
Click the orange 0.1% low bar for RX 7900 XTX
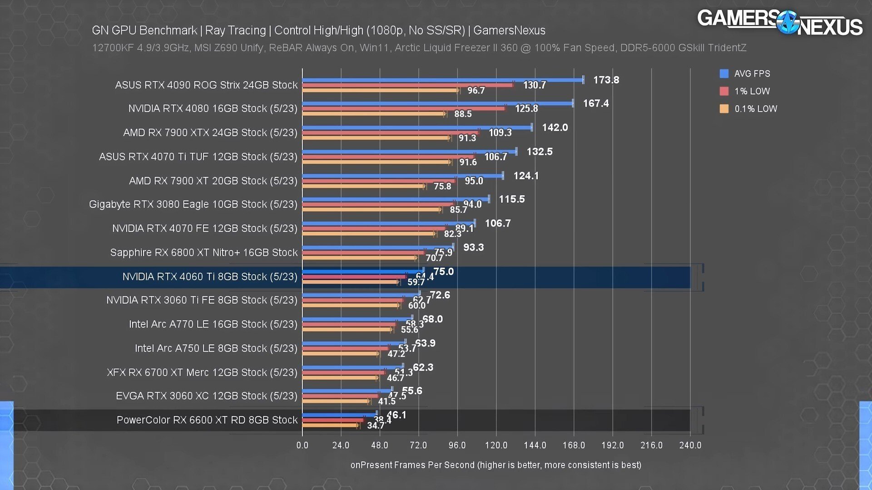tap(376, 138)
